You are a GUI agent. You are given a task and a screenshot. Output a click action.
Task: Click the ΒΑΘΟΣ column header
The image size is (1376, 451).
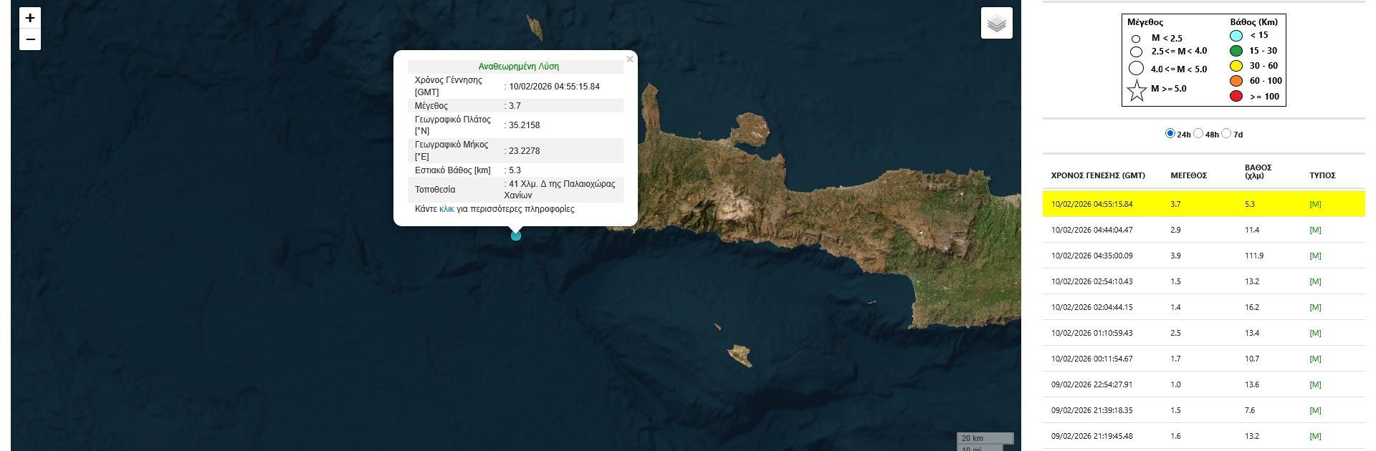(1258, 171)
